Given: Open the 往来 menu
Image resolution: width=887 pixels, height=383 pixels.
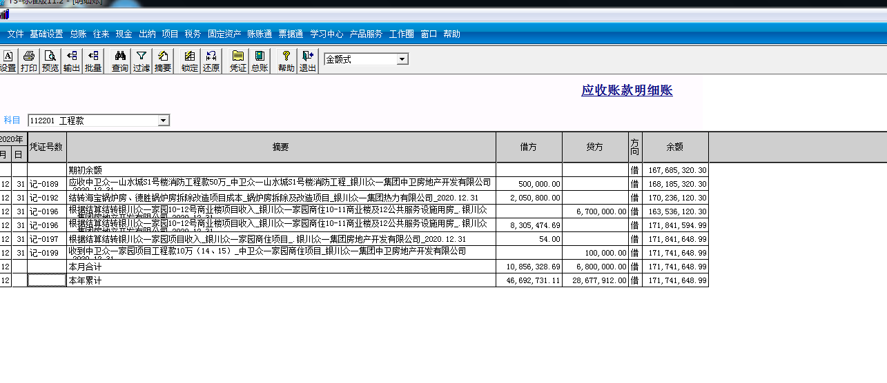Looking at the screenshot, I should point(101,34).
